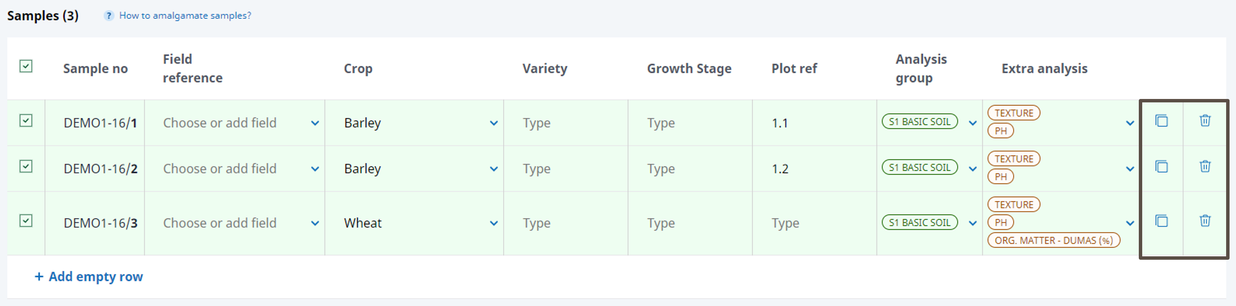Click Plot ref field showing 1.2
The height and width of the screenshot is (306, 1236).
813,169
